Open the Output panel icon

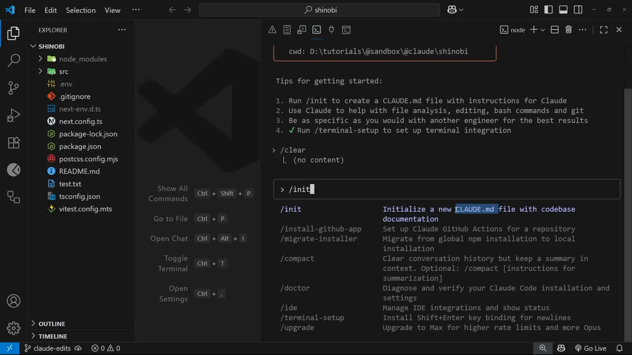point(287,30)
